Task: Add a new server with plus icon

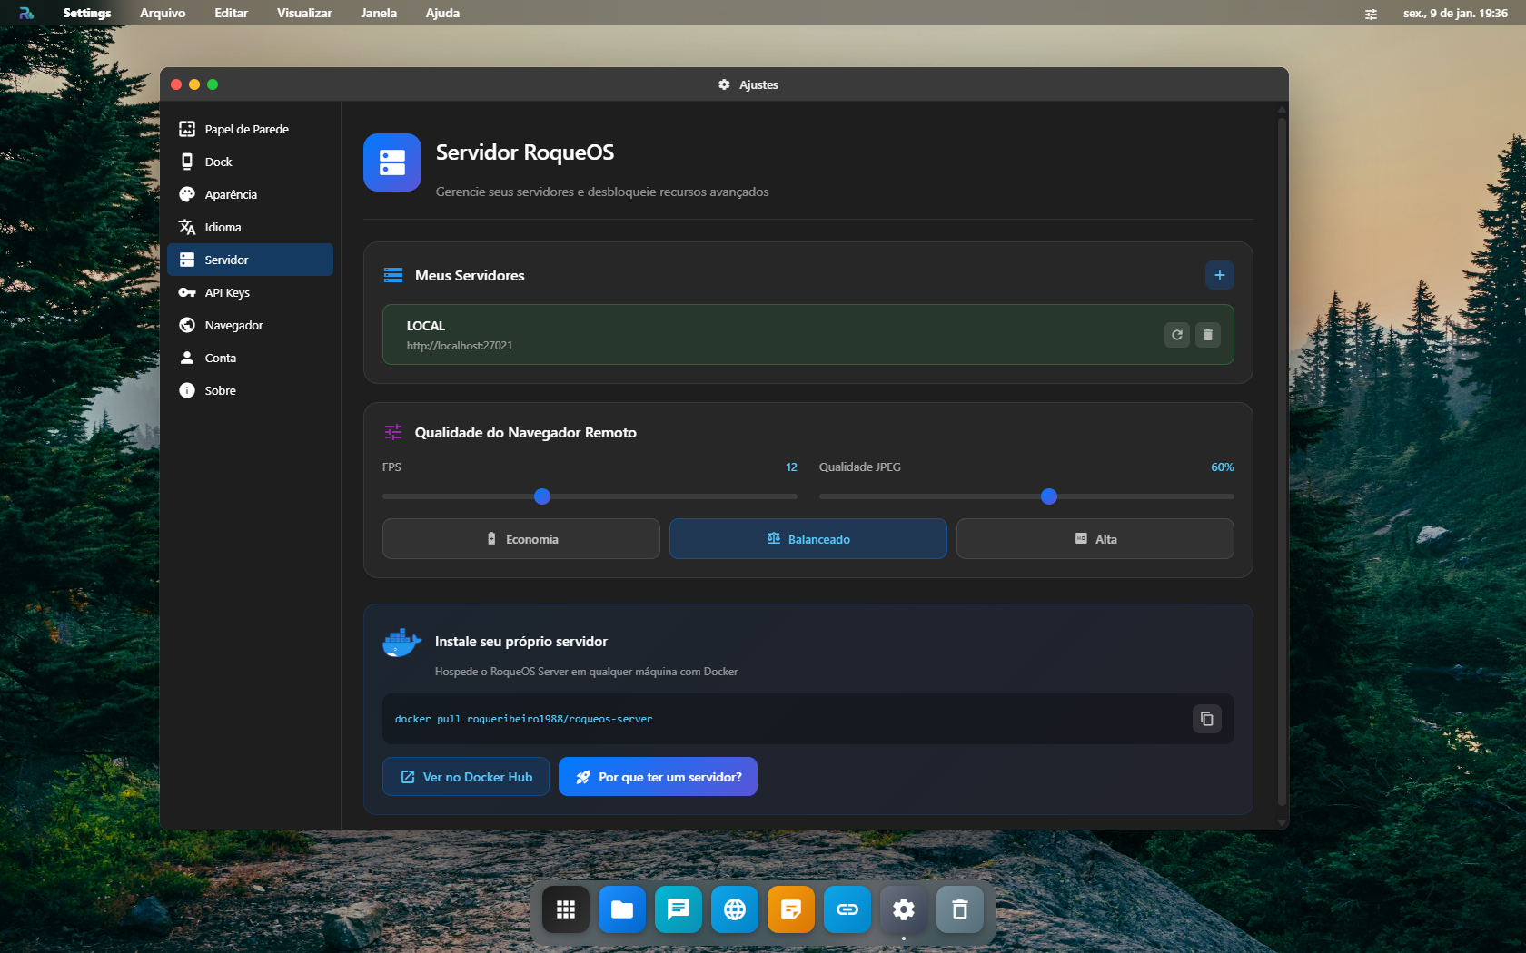Action: (x=1219, y=275)
